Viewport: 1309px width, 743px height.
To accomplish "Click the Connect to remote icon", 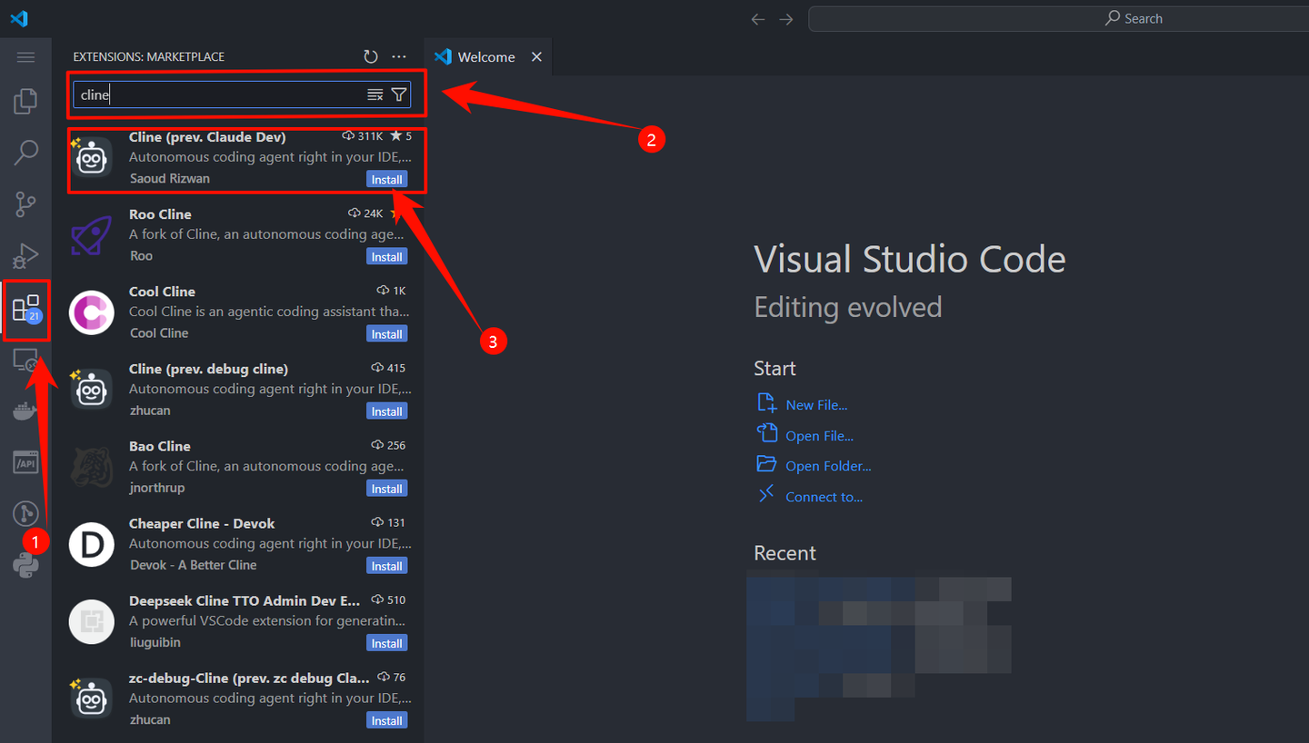I will pos(766,493).
